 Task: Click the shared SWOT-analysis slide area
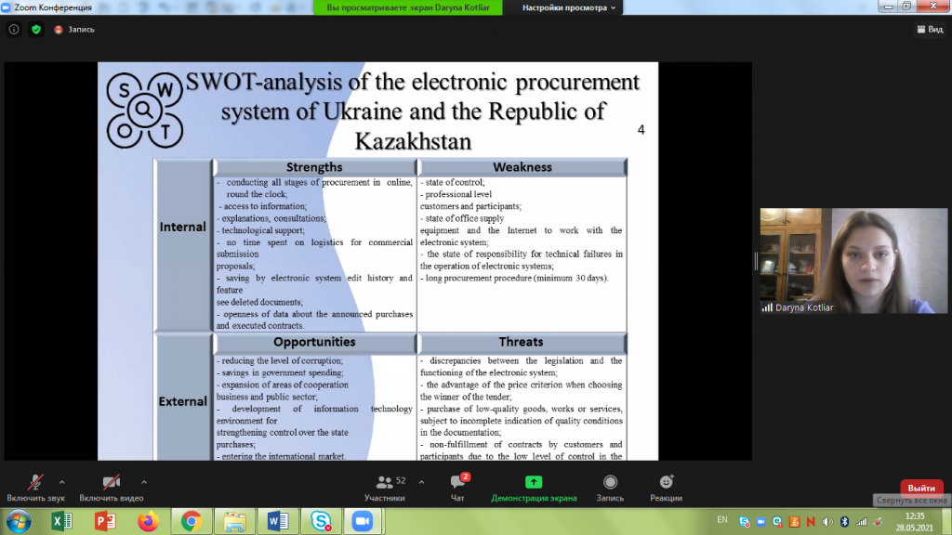click(377, 261)
